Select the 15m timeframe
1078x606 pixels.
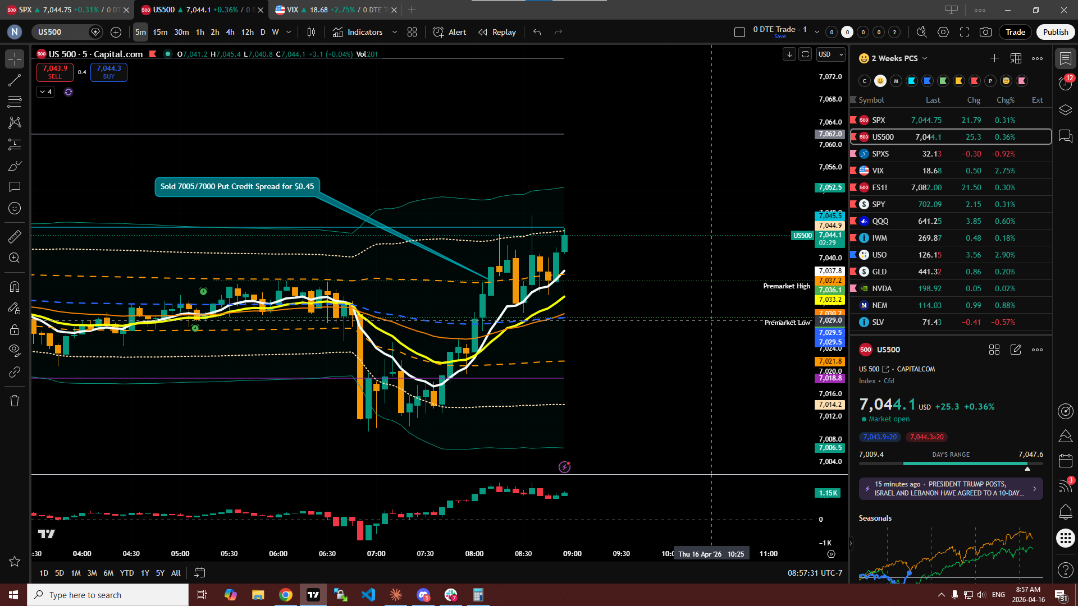click(160, 32)
